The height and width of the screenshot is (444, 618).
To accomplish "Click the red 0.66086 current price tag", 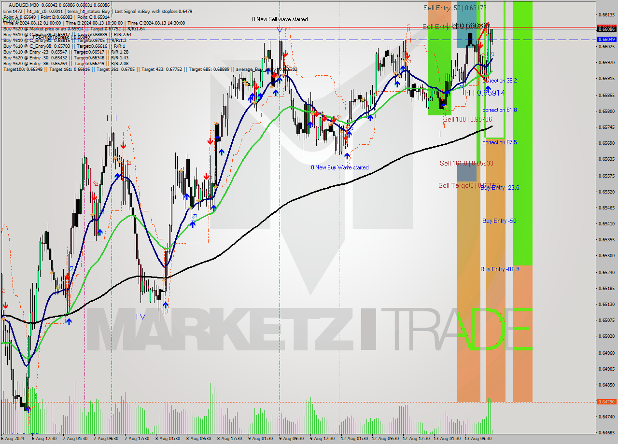I will click(606, 29).
